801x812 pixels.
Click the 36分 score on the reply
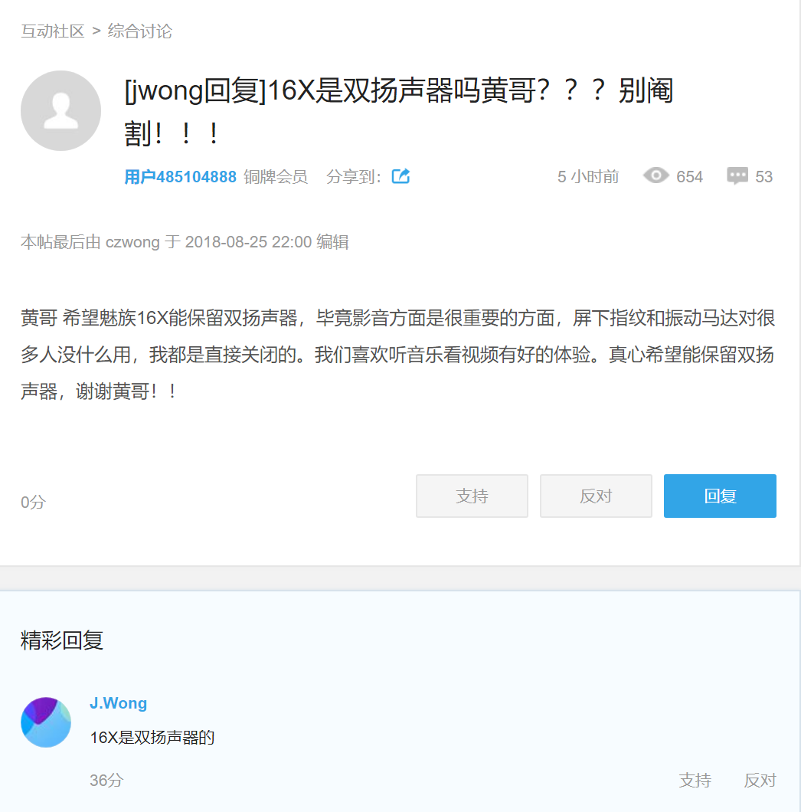point(106,780)
